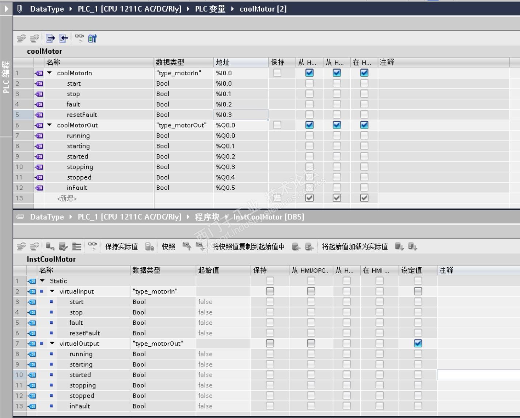
Task: Click the list-lines expand mode icon
Action: 77,246
